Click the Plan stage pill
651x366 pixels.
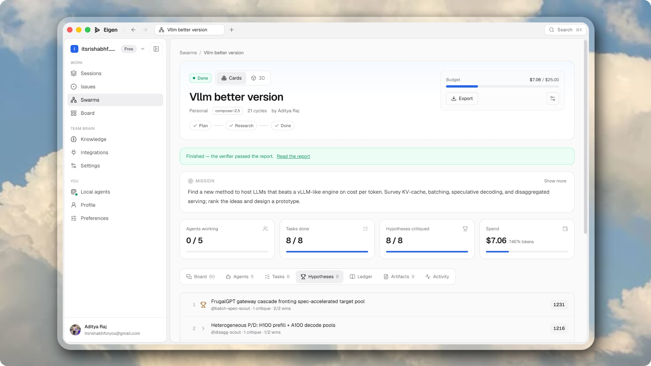click(x=200, y=126)
